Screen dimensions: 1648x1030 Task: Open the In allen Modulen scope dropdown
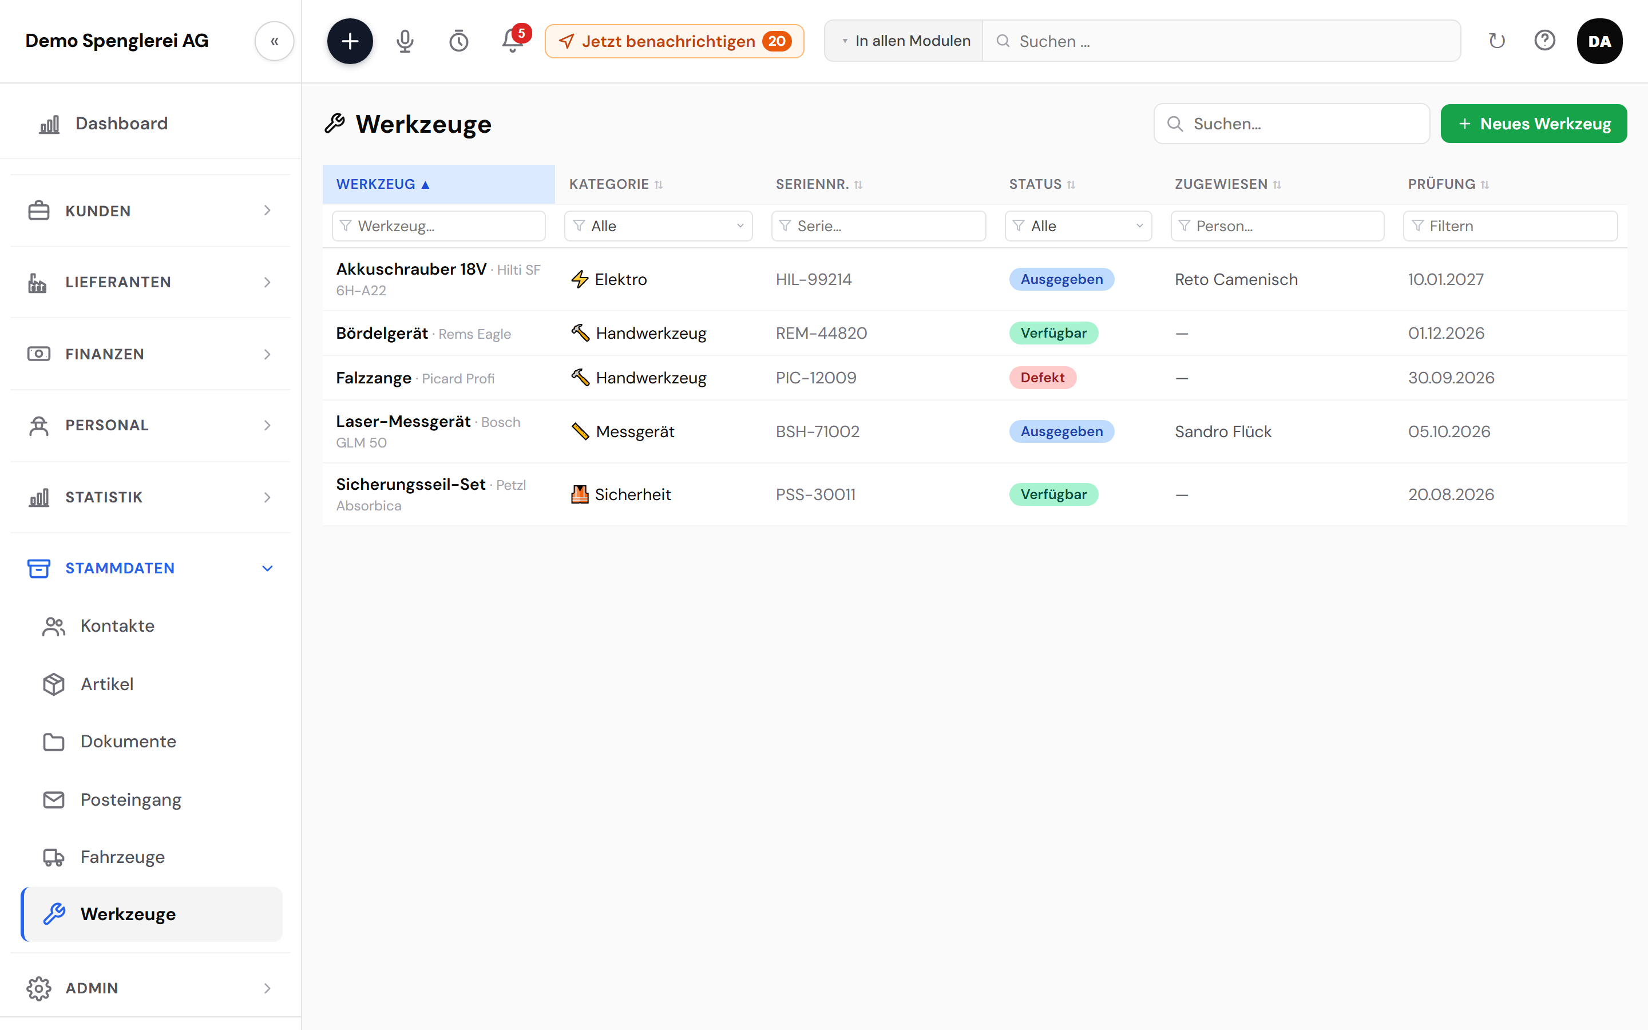coord(904,41)
